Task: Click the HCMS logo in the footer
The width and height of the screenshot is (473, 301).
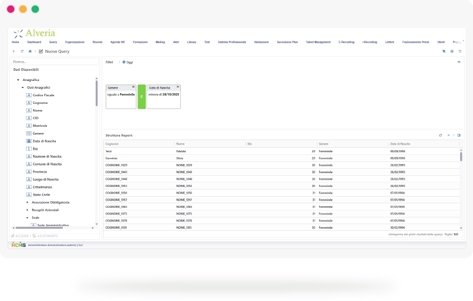Action: 18,245
